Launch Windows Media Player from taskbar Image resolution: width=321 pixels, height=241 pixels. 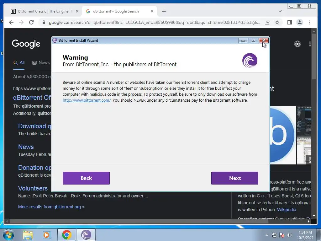click(47, 235)
